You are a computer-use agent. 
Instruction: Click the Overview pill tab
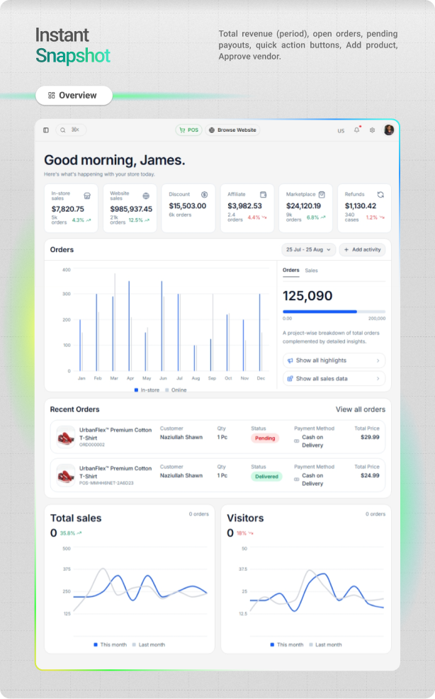[74, 96]
